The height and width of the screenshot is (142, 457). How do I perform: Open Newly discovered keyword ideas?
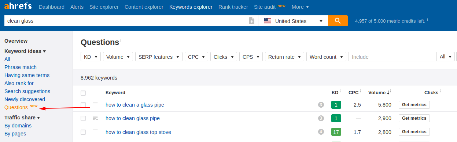[x=25, y=99]
